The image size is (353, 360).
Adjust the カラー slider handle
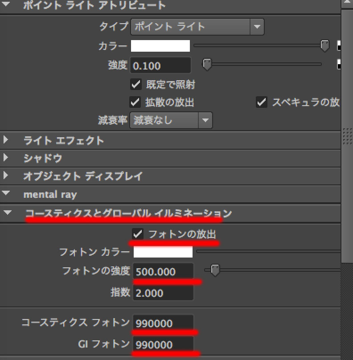pyautogui.click(x=325, y=45)
